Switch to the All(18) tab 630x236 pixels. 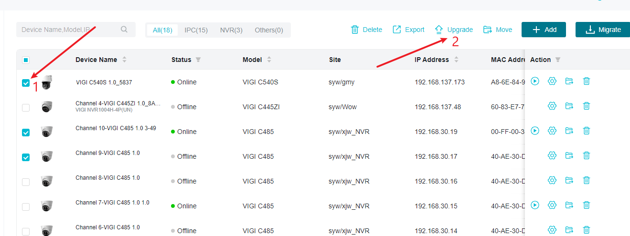tap(162, 30)
